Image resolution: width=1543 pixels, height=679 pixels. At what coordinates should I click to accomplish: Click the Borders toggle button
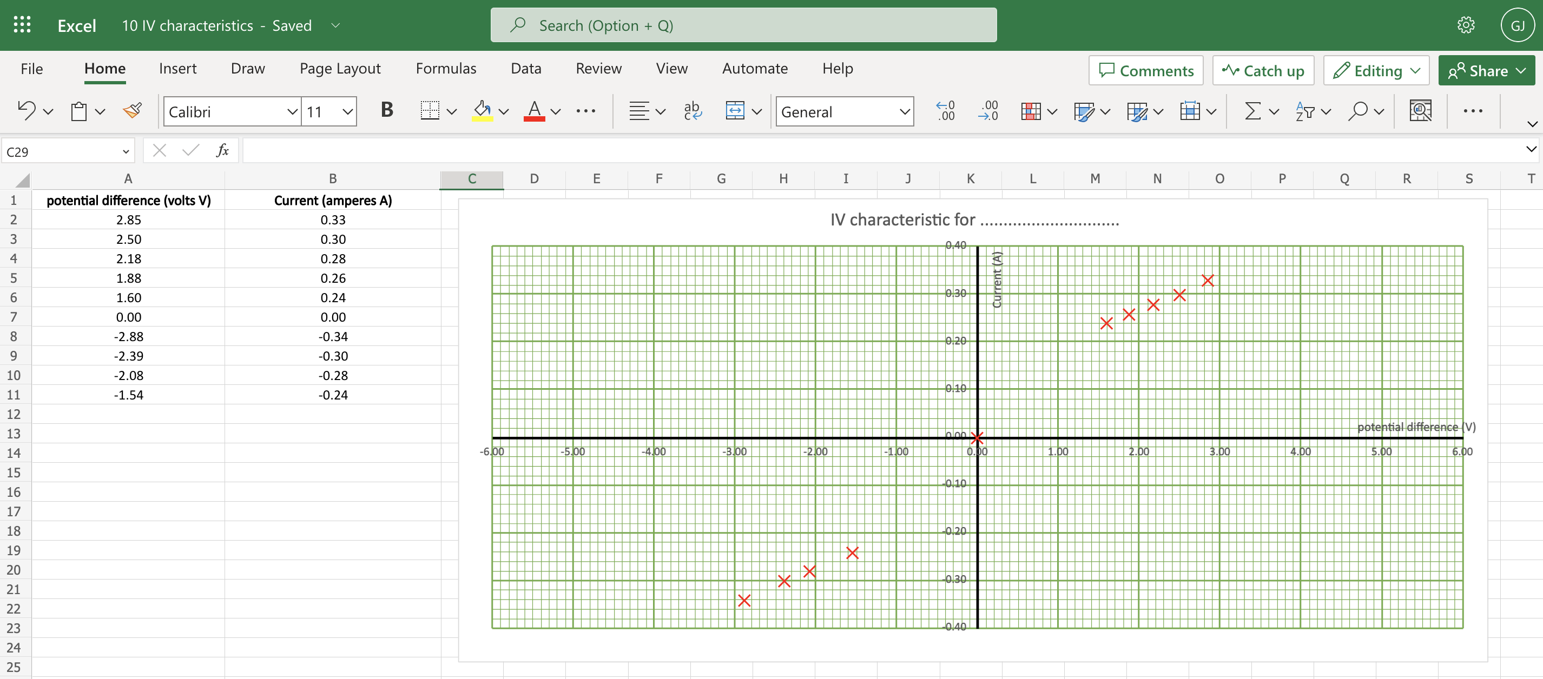430,111
